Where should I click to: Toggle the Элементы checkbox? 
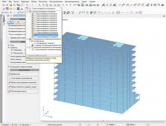pyautogui.click(x=9, y=48)
